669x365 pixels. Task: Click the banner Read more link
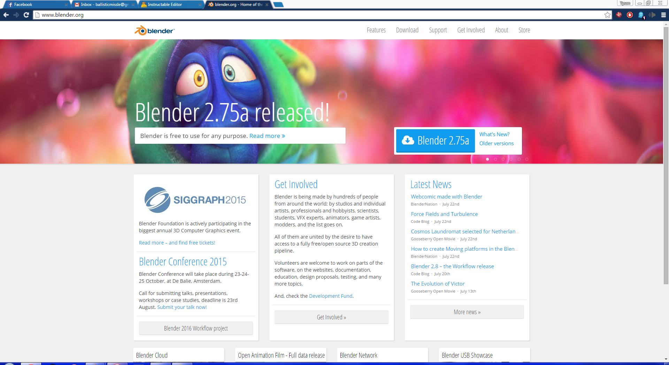[x=267, y=136]
